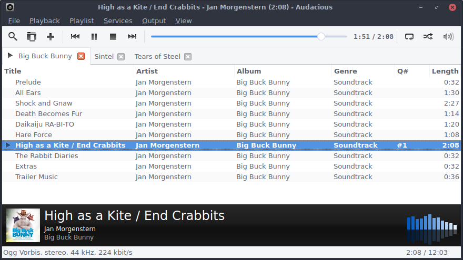463x260 pixels.
Task: Stop playback
Action: [113, 37]
